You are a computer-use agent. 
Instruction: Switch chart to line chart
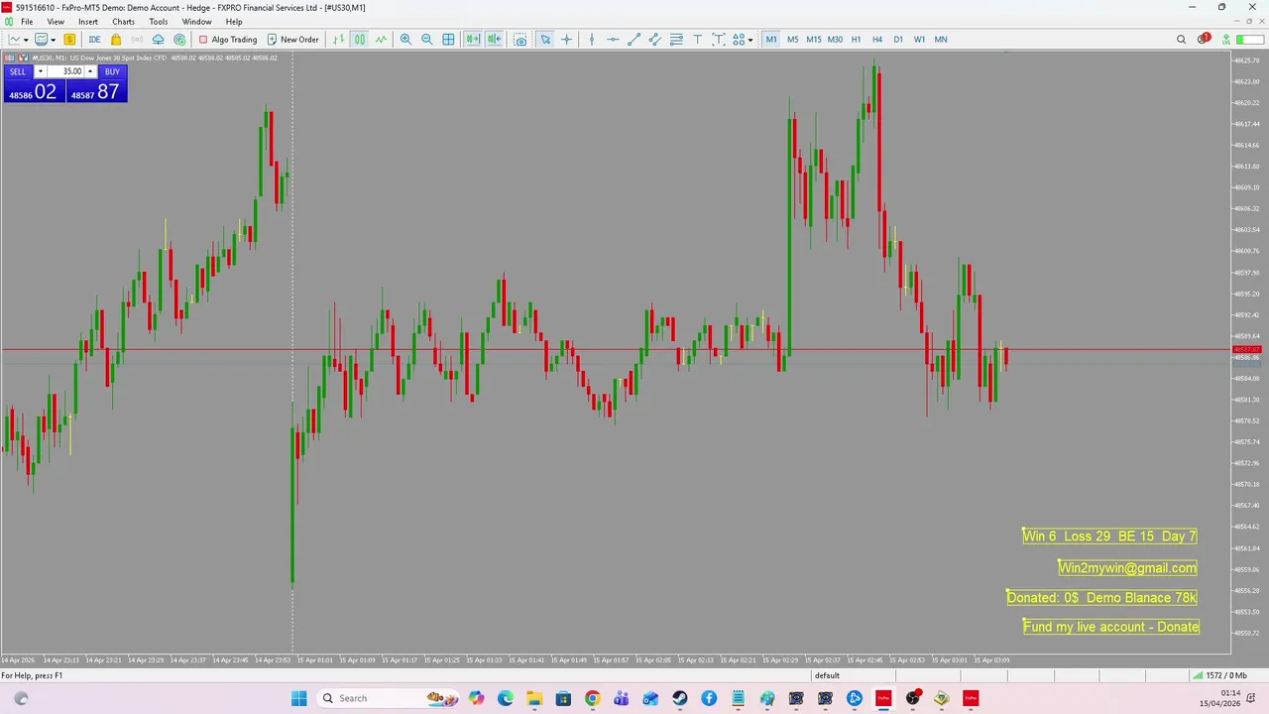coord(381,40)
